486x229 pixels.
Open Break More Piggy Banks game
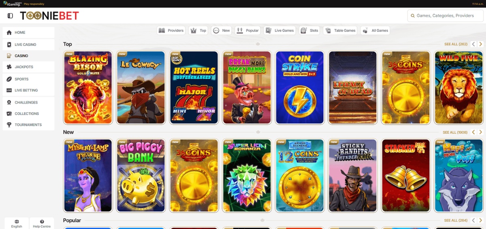(x=247, y=87)
